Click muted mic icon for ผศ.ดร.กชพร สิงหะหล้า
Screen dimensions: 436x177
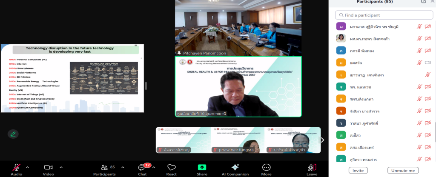click(419, 39)
